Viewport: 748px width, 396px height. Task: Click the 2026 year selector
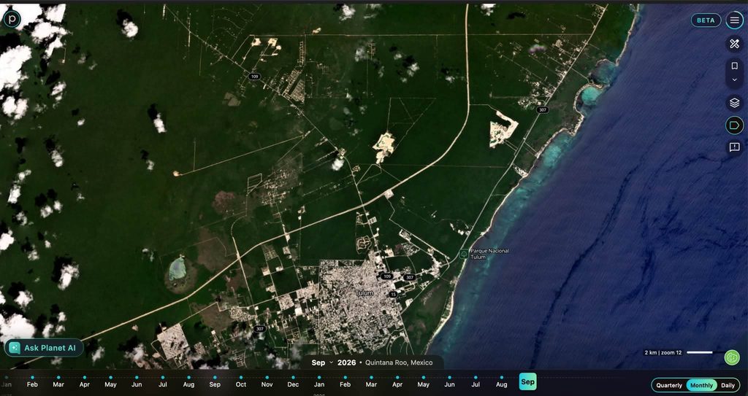point(346,362)
